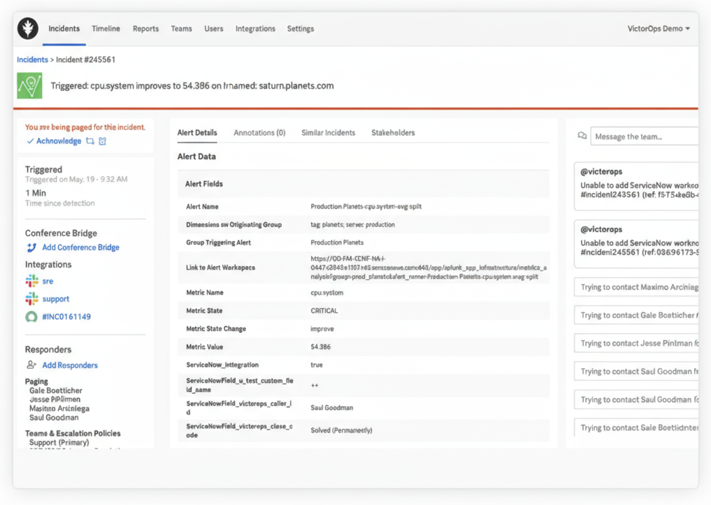
Task: Click the Solved (Permanently) close code value
Action: click(x=341, y=430)
